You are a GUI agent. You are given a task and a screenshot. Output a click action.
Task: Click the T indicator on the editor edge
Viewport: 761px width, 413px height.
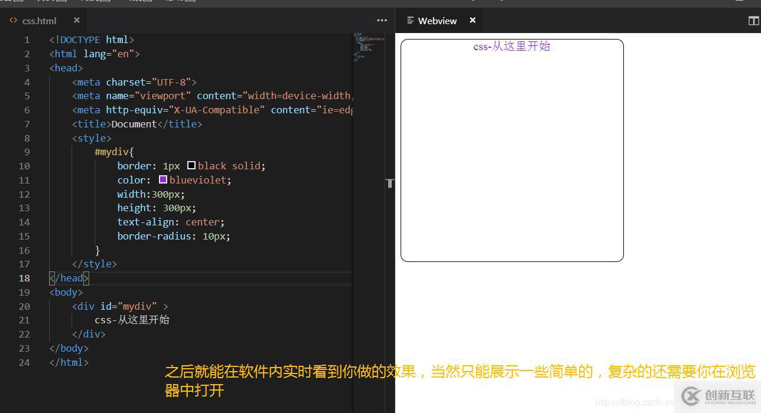(x=389, y=183)
